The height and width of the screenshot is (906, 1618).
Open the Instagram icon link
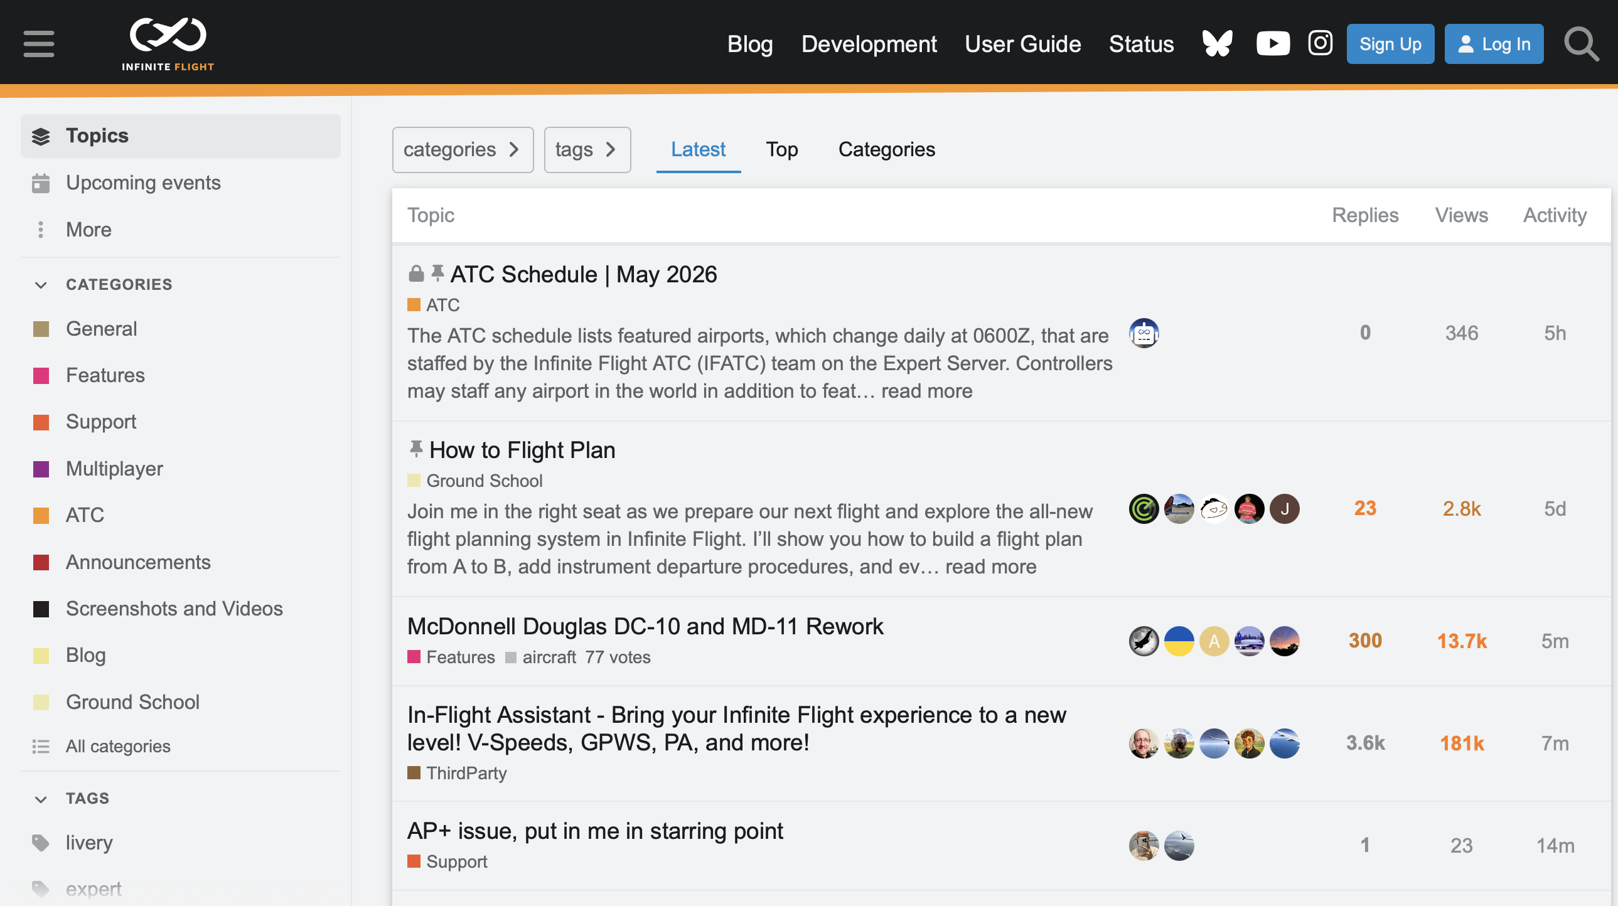coord(1320,43)
